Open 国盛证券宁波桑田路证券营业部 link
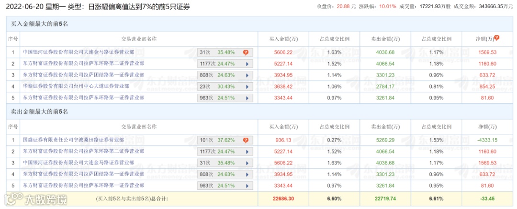The height and width of the screenshot is (209, 517). click(73, 140)
